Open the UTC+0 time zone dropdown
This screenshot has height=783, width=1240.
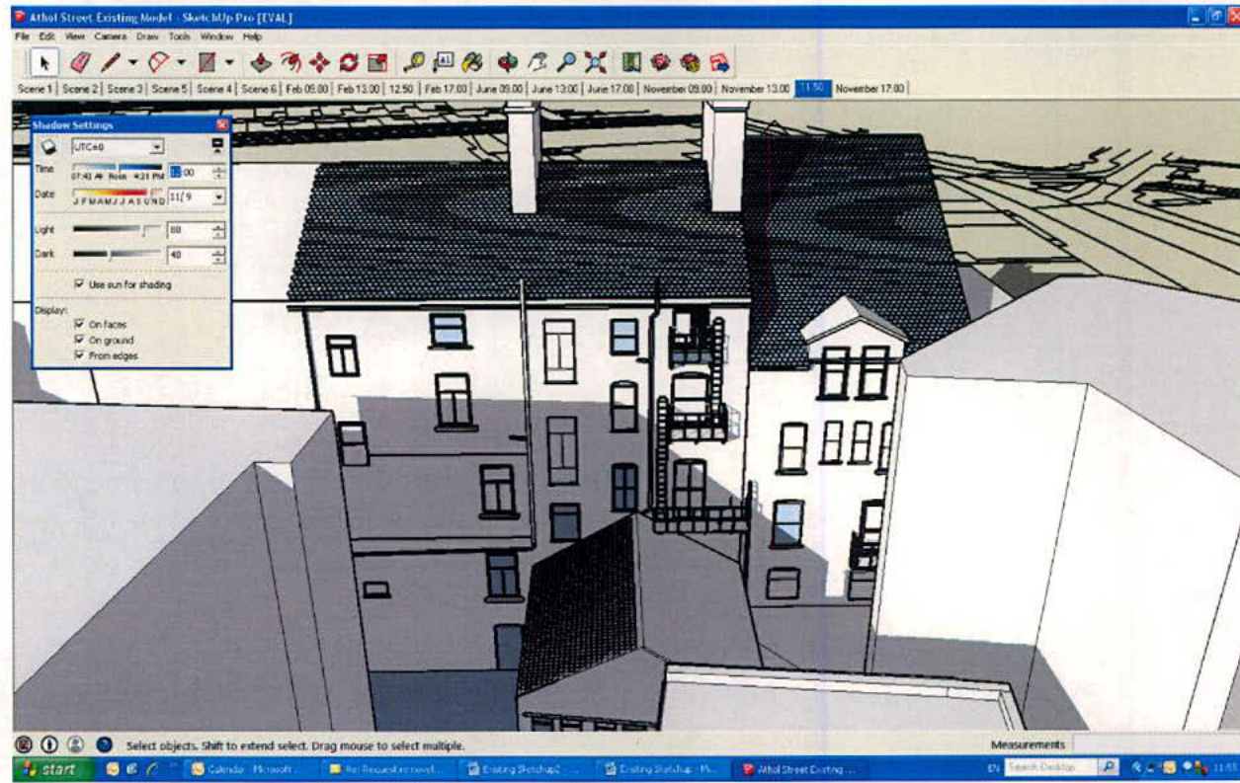tap(156, 145)
